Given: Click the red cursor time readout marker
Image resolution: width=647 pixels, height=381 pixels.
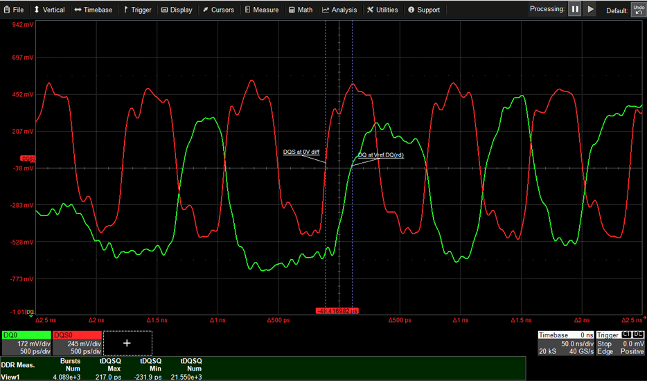Looking at the screenshot, I should pyautogui.click(x=337, y=311).
